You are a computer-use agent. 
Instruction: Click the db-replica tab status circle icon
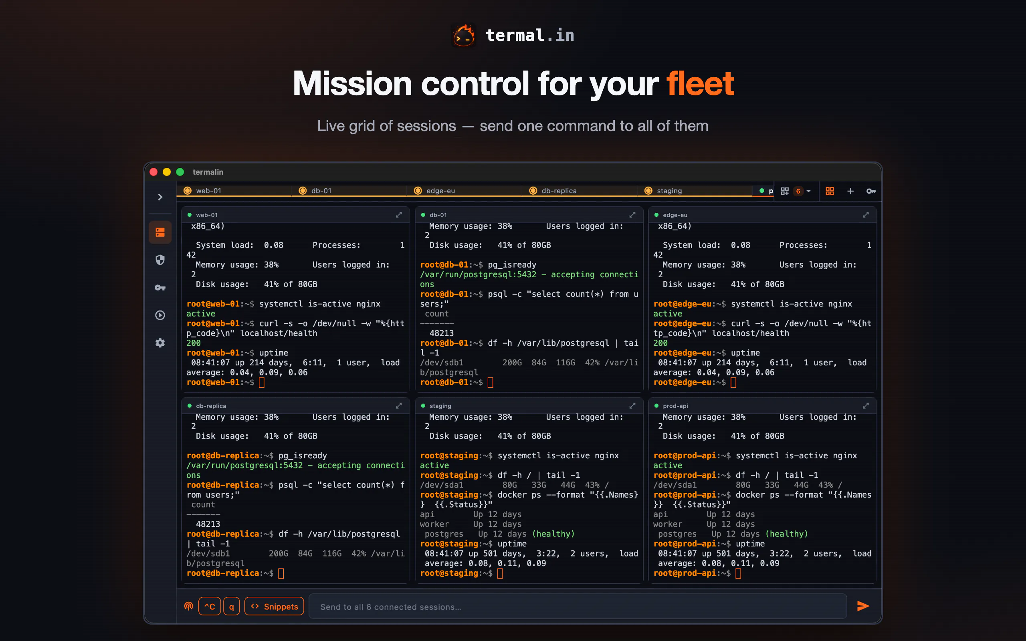point(533,191)
